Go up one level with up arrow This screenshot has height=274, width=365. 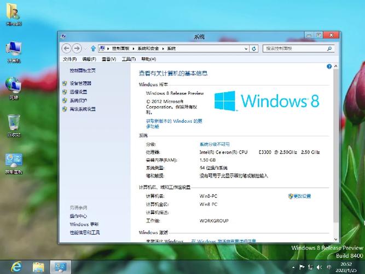coord(94,49)
